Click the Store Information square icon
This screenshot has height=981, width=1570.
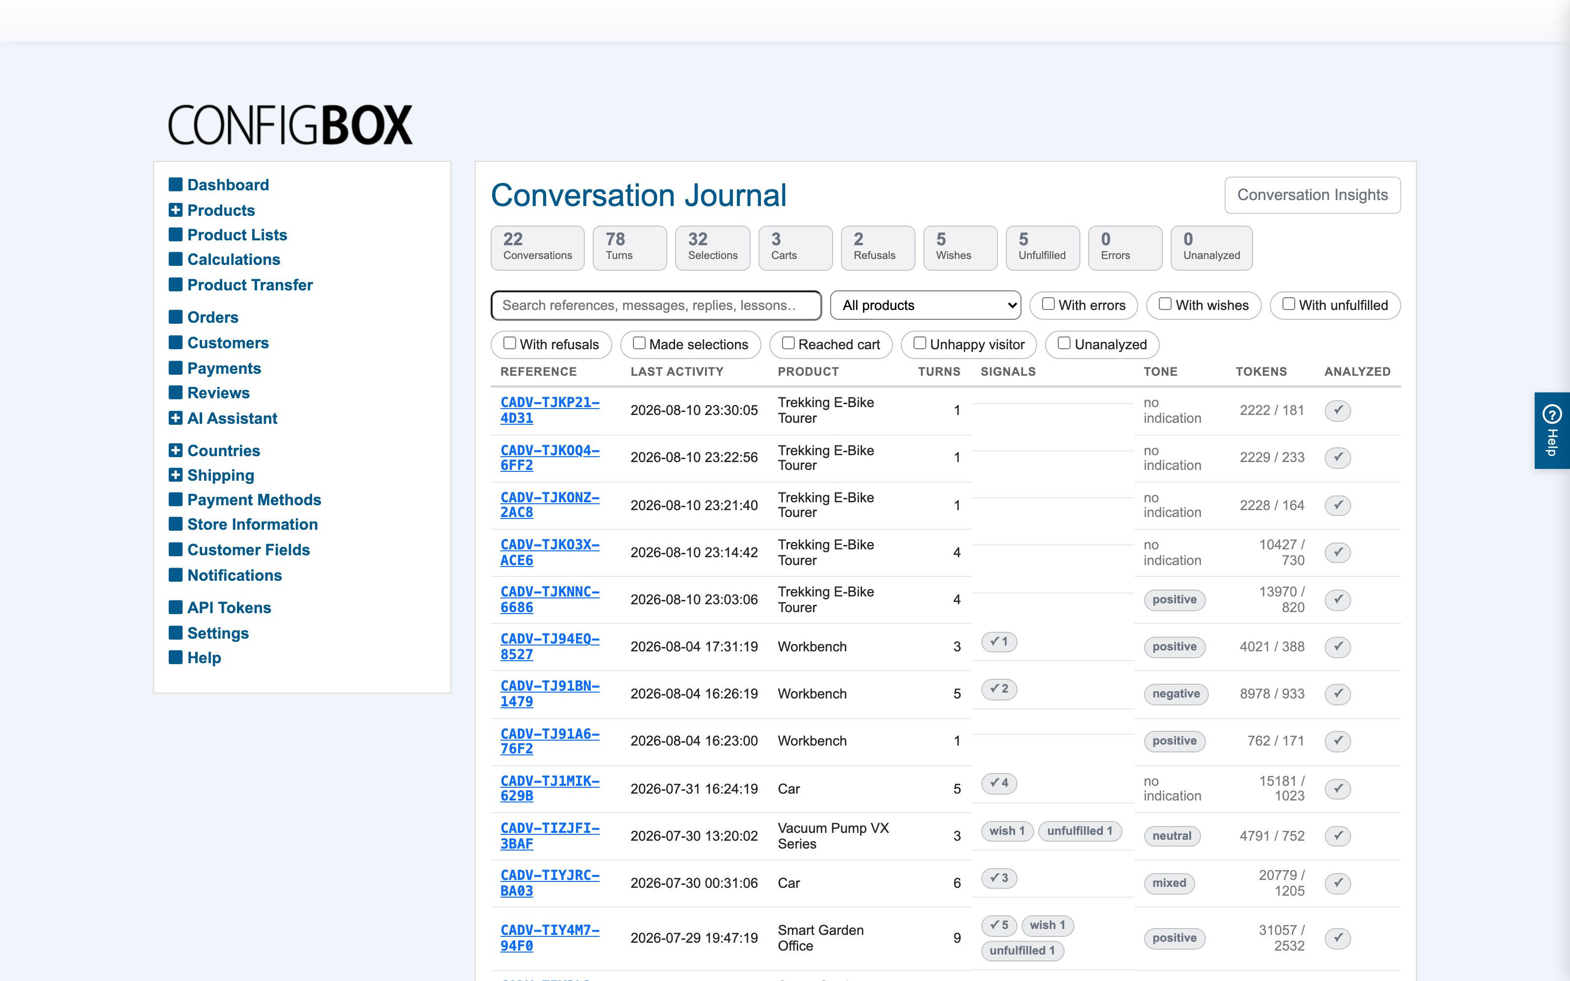[175, 523]
